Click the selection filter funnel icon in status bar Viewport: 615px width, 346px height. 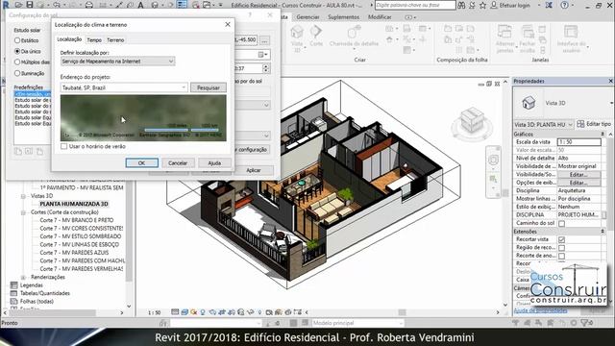coord(585,323)
